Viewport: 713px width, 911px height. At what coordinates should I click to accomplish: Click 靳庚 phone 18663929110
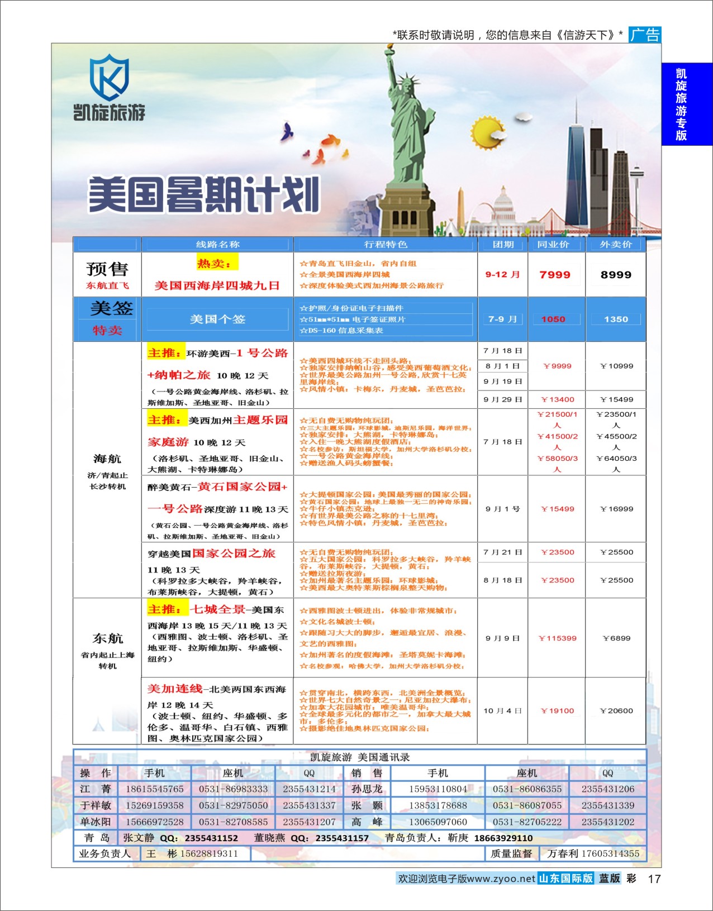point(503,838)
